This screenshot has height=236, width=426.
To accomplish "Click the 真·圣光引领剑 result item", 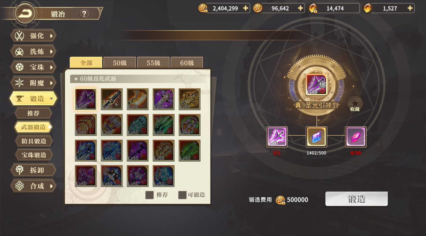I will pos(316,85).
